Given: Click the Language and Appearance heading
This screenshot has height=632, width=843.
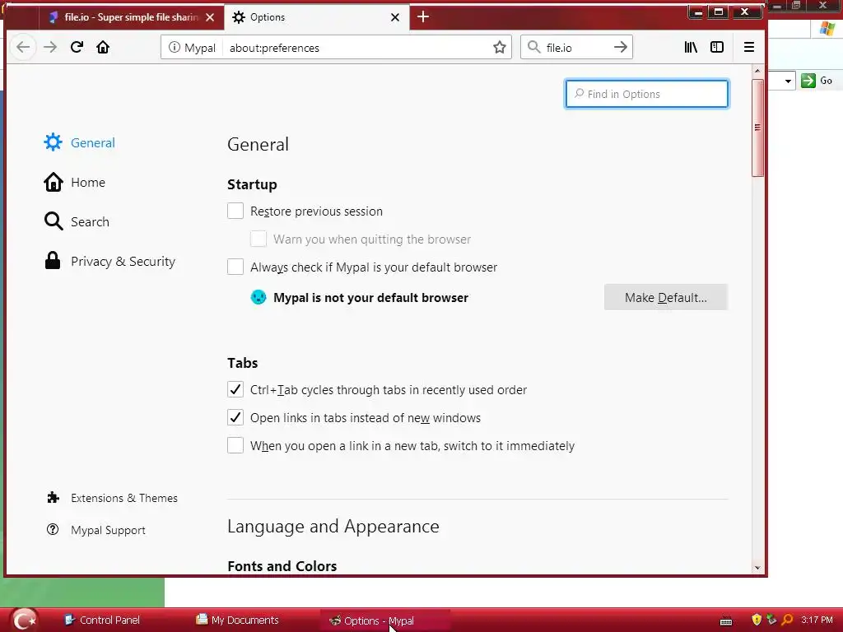Looking at the screenshot, I should [333, 526].
